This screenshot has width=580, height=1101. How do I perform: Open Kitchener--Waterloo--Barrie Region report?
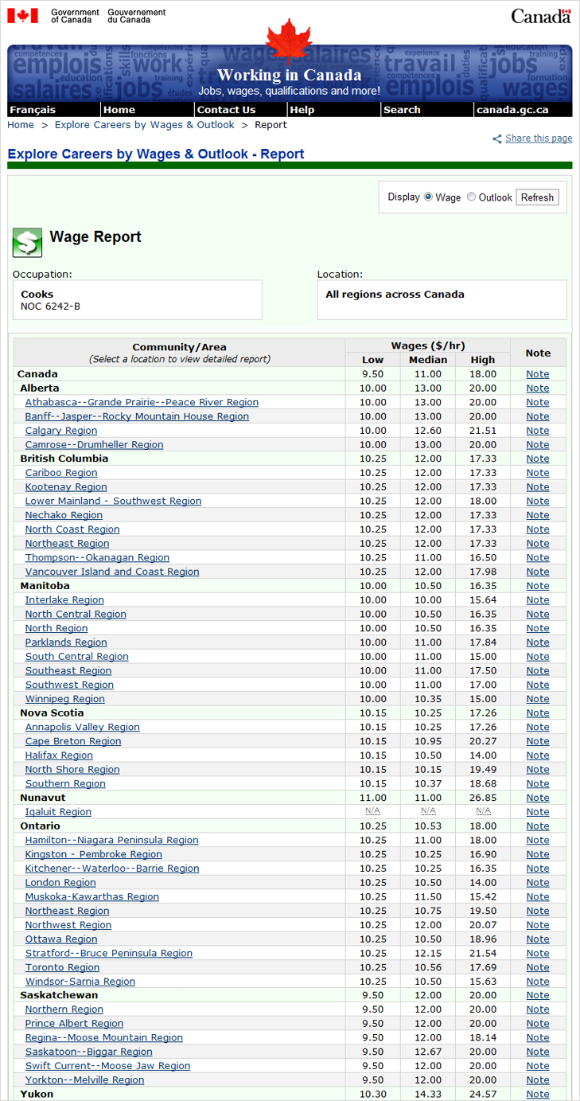[x=112, y=869]
